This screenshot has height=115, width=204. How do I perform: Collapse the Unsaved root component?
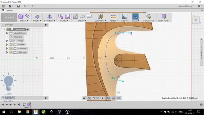coord(4,29)
